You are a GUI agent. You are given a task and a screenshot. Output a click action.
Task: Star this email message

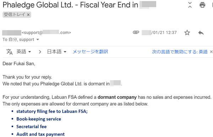(187, 33)
